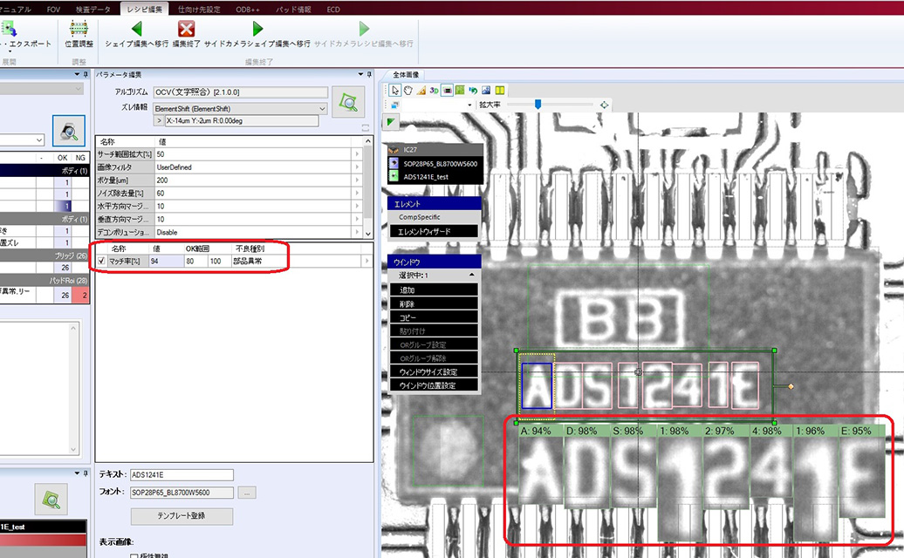The width and height of the screenshot is (904, 558).
Task: Open the 仕向け先設定 tab
Action: tap(199, 10)
